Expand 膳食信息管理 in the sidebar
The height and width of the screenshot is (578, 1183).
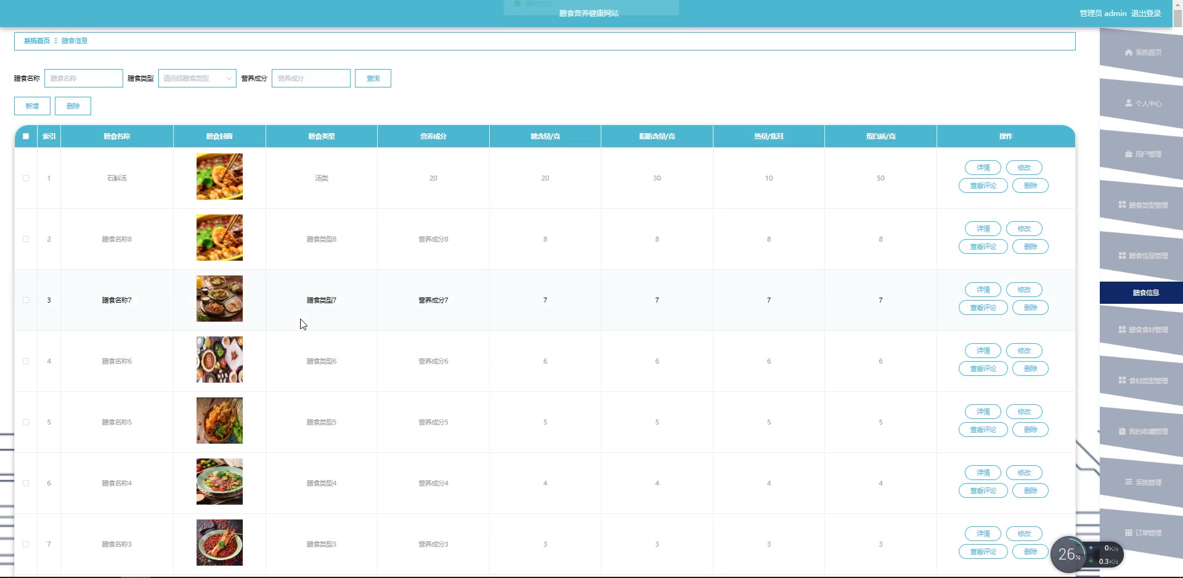point(1143,256)
